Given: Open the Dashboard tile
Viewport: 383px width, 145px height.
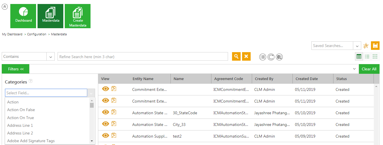Looking at the screenshot, I should click(x=23, y=16).
